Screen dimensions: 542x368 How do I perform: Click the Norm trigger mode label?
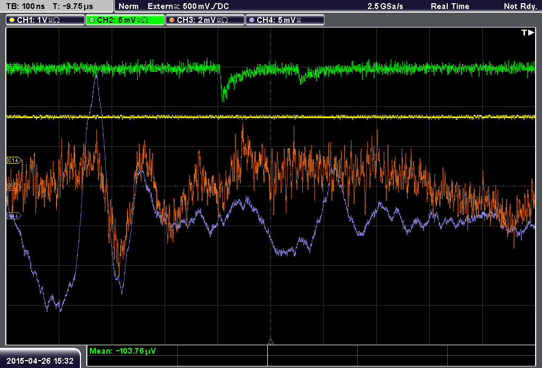pyautogui.click(x=128, y=6)
